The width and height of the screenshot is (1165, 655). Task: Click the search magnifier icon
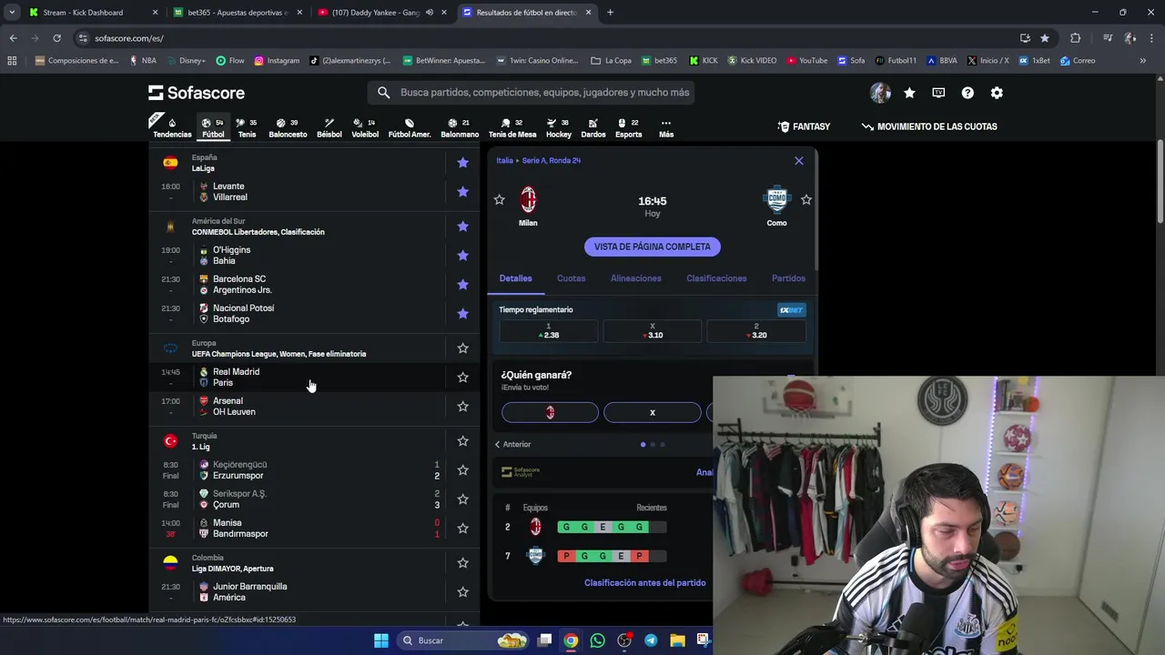click(383, 92)
